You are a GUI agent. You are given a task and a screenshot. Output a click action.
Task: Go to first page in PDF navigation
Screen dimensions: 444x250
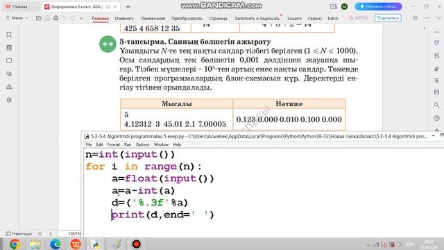click(x=40, y=233)
